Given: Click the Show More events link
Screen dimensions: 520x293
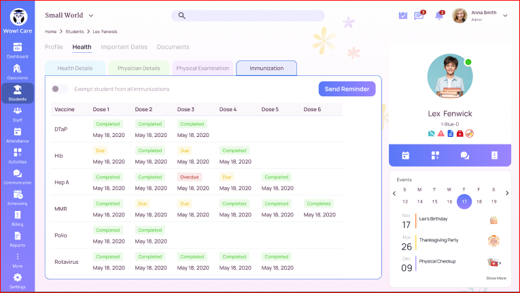Looking at the screenshot, I should 496,278.
